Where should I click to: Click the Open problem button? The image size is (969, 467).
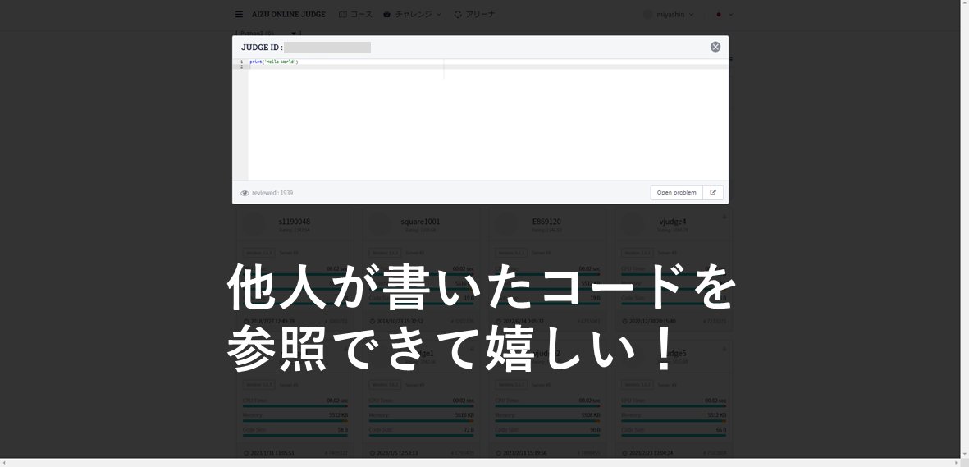[676, 192]
